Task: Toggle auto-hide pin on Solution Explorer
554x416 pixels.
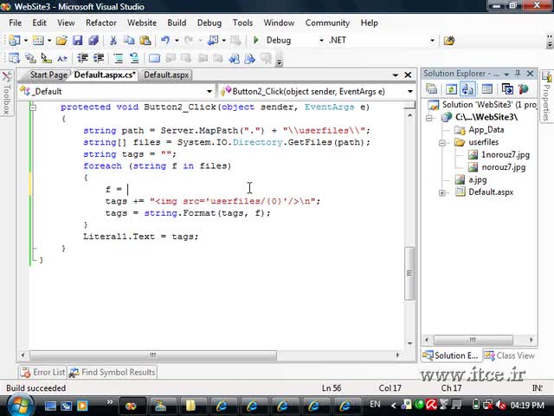Action: (x=518, y=73)
